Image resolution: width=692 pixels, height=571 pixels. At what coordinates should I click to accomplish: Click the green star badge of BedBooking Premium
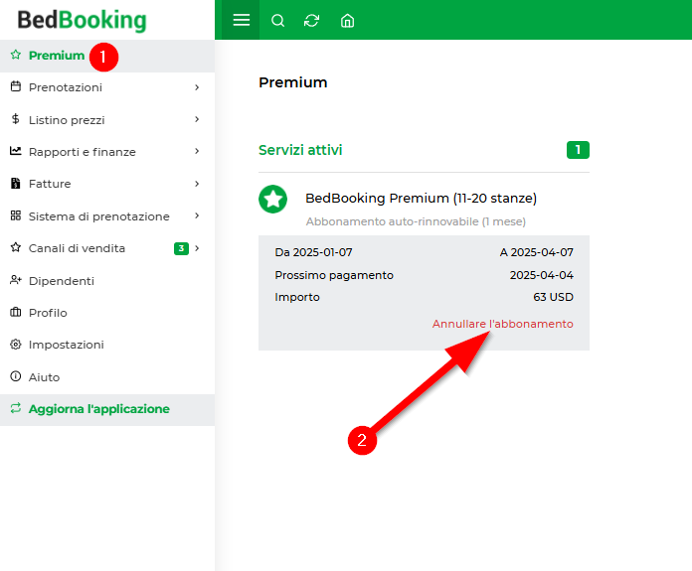[x=272, y=200]
